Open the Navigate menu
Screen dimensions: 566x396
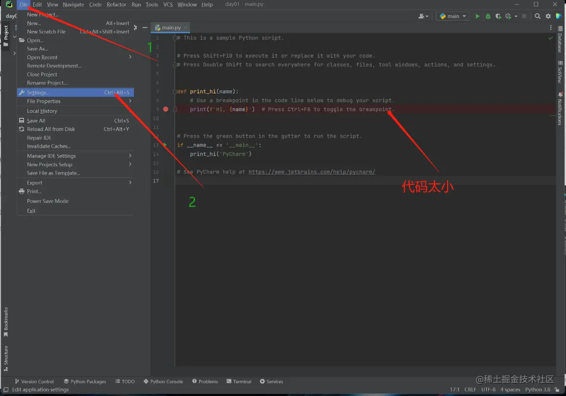[x=73, y=4]
